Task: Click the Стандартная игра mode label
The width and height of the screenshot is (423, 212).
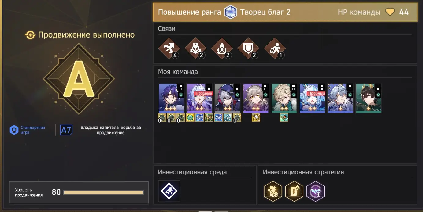Action: click(33, 130)
